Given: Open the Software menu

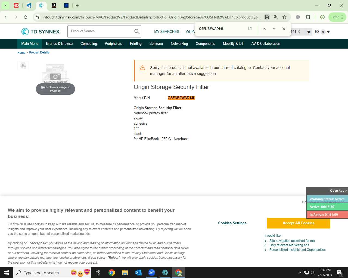Looking at the screenshot, I should pyautogui.click(x=156, y=44).
